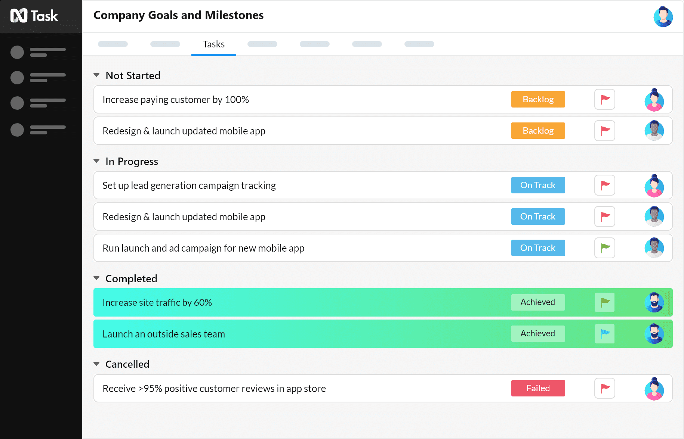Click the Failed status badge

point(538,388)
